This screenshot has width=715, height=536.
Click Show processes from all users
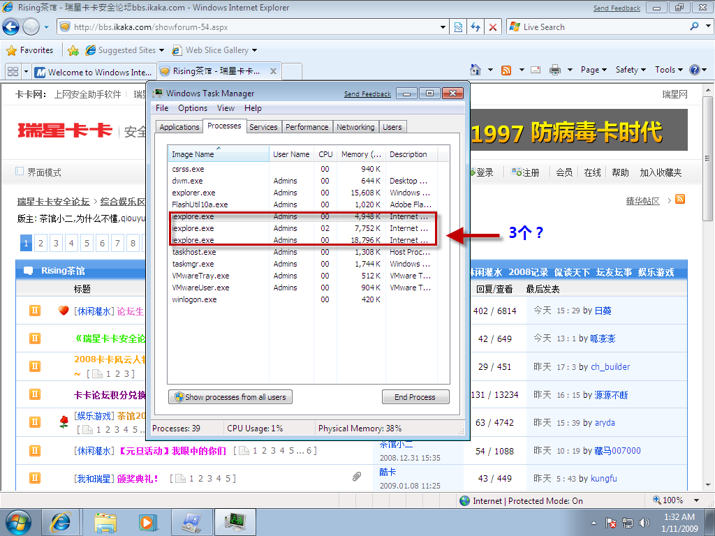pos(230,397)
